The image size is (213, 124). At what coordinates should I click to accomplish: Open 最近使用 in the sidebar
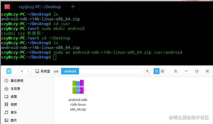[x=14, y=81]
